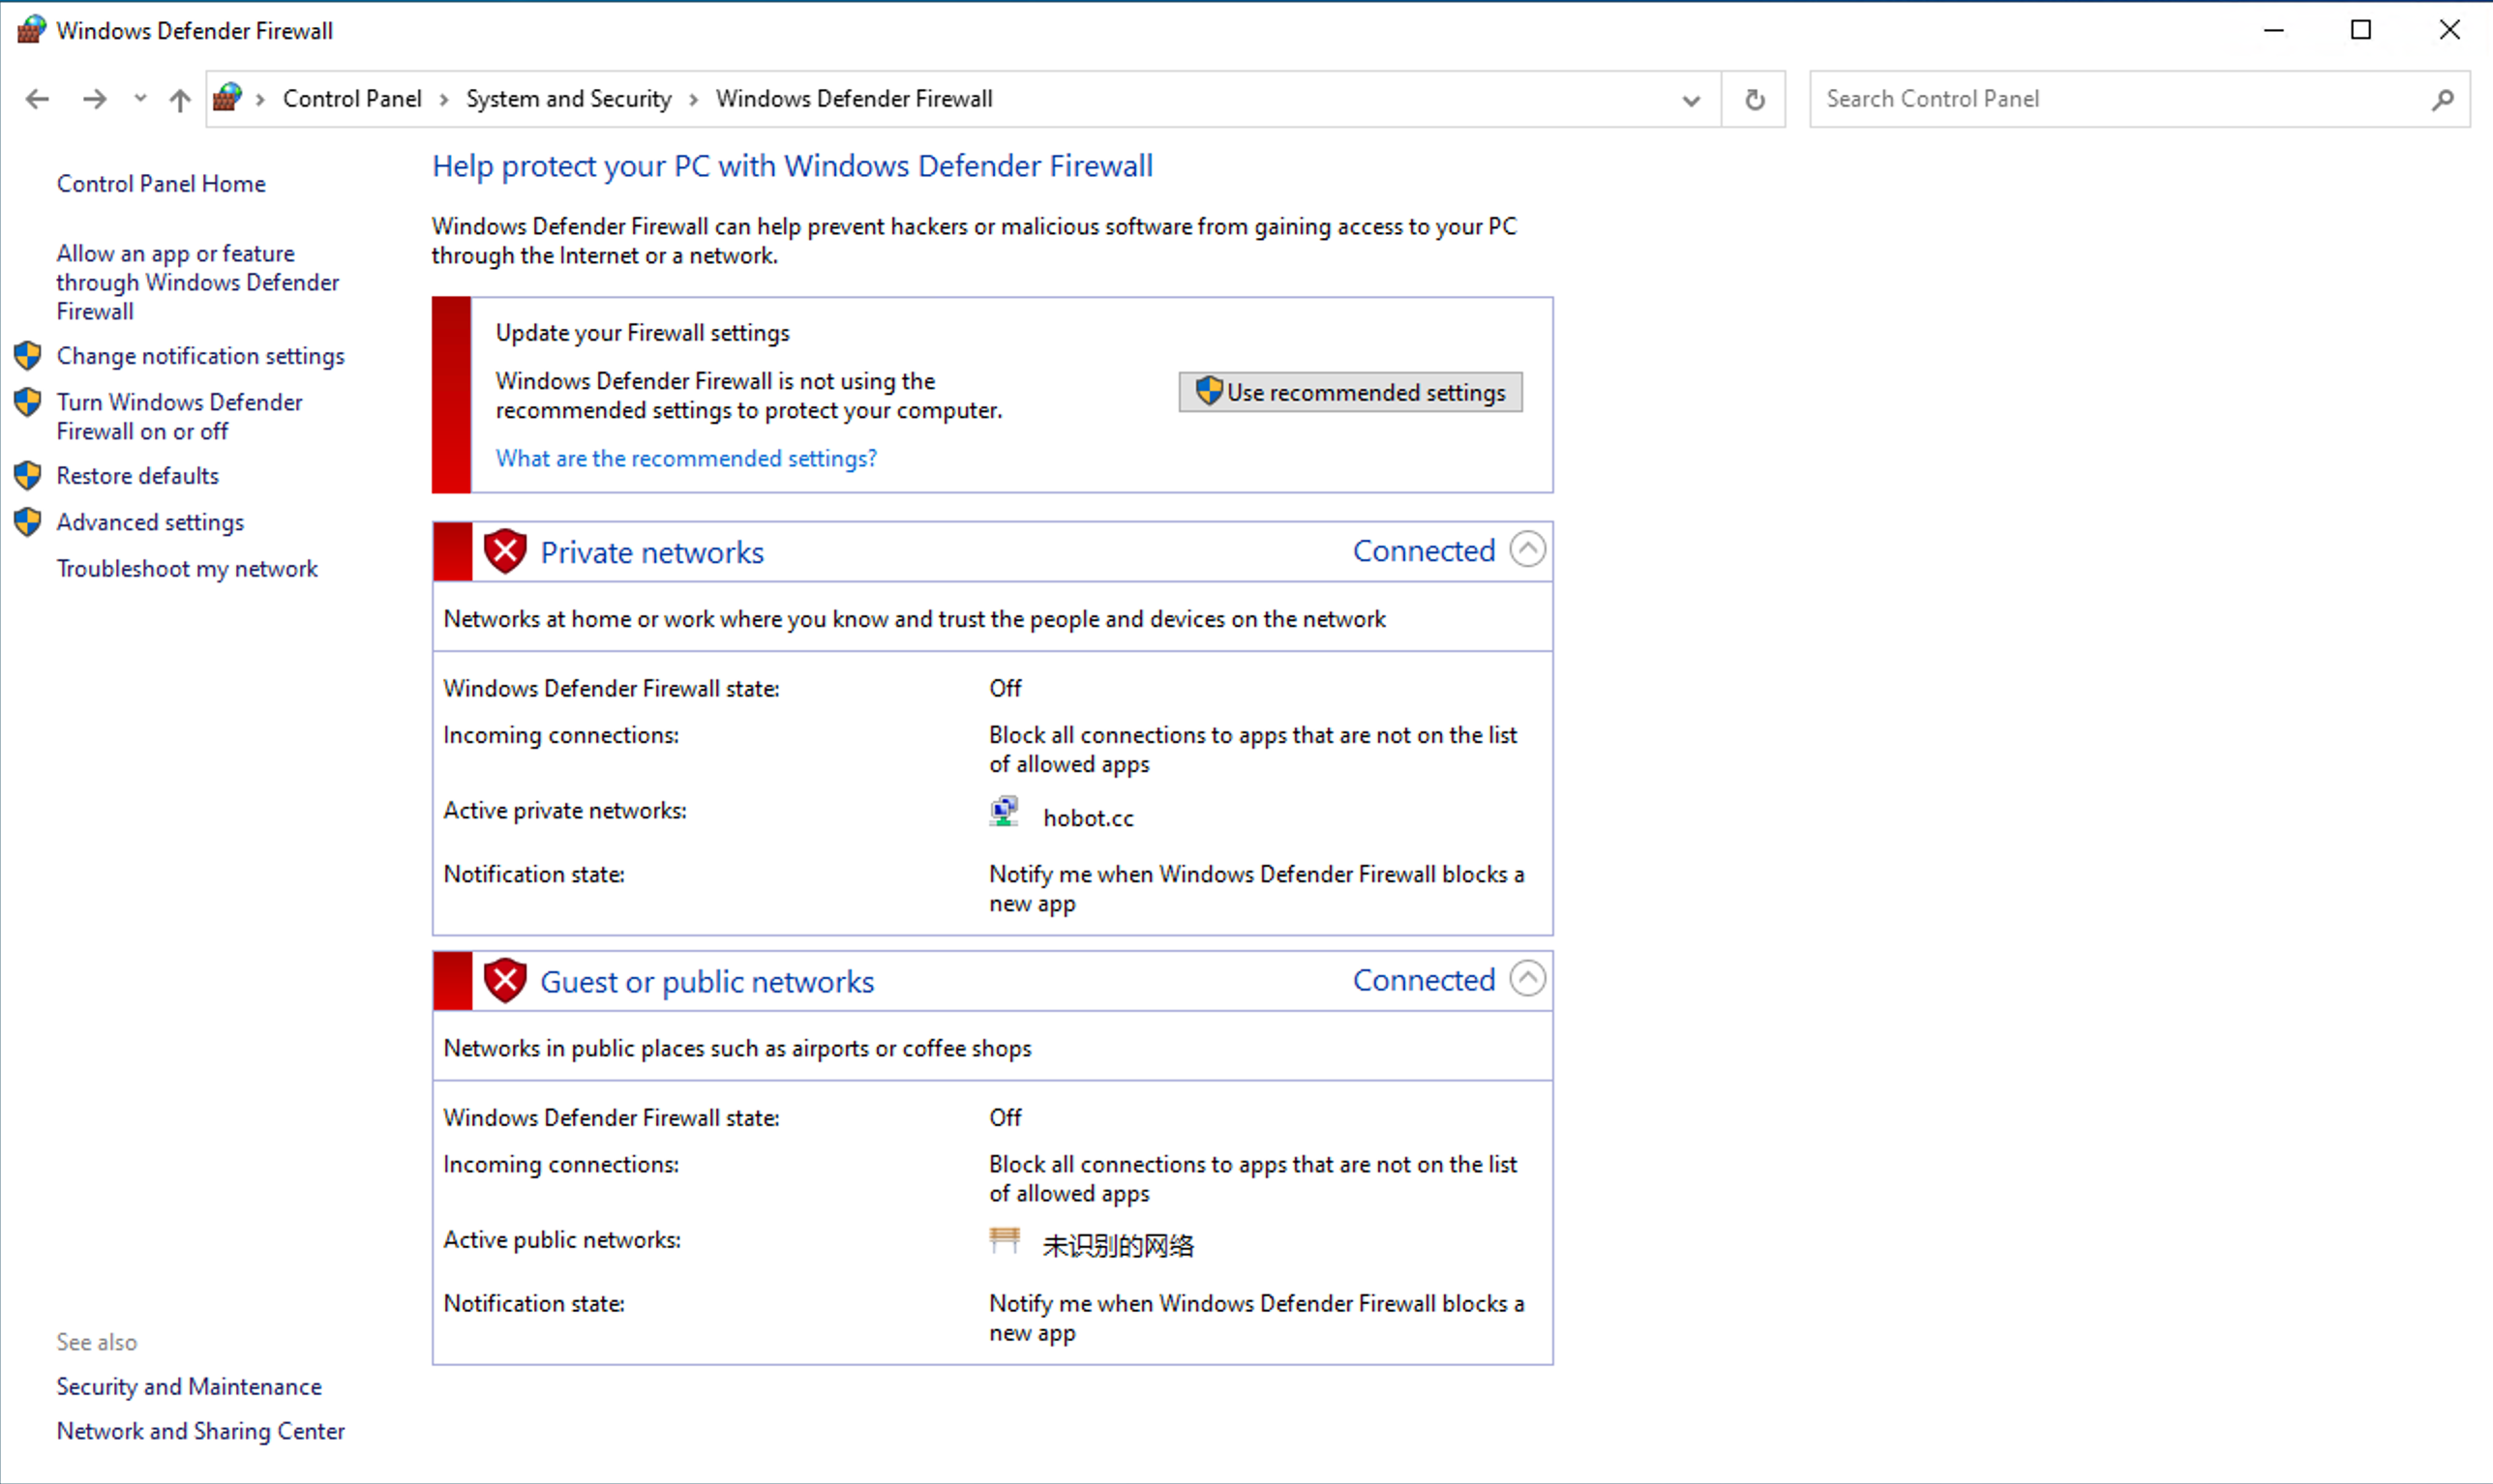Click the firewall icon in the address bar

pyautogui.click(x=228, y=98)
